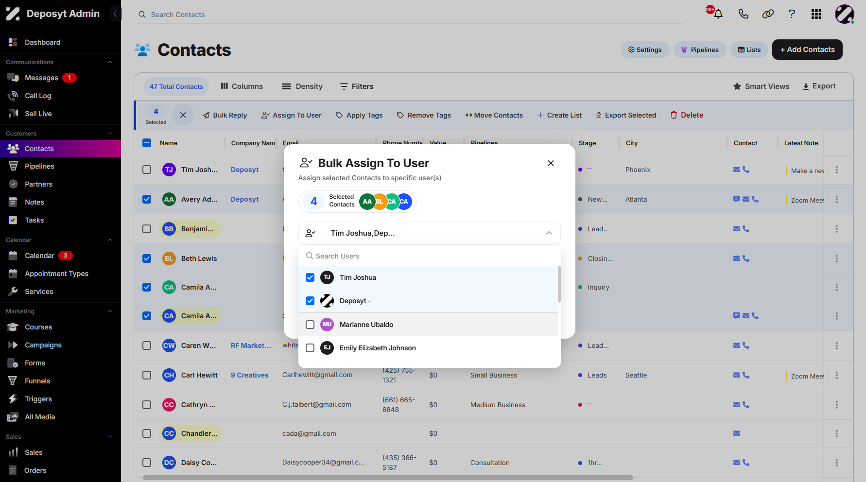Click the call icon in Tim Josh row
Screen dimensions: 866x482
coord(746,170)
